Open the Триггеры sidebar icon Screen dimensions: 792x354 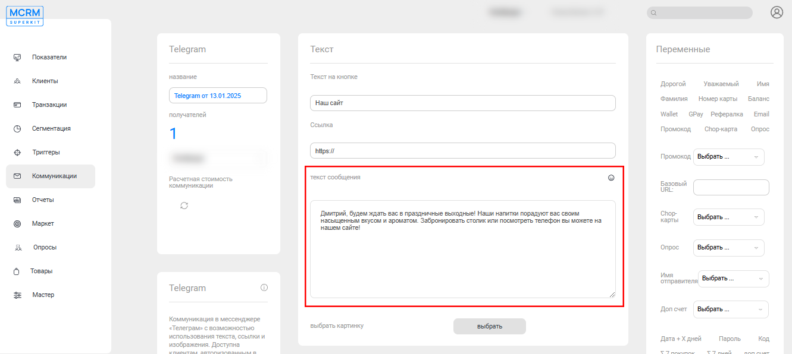[17, 153]
